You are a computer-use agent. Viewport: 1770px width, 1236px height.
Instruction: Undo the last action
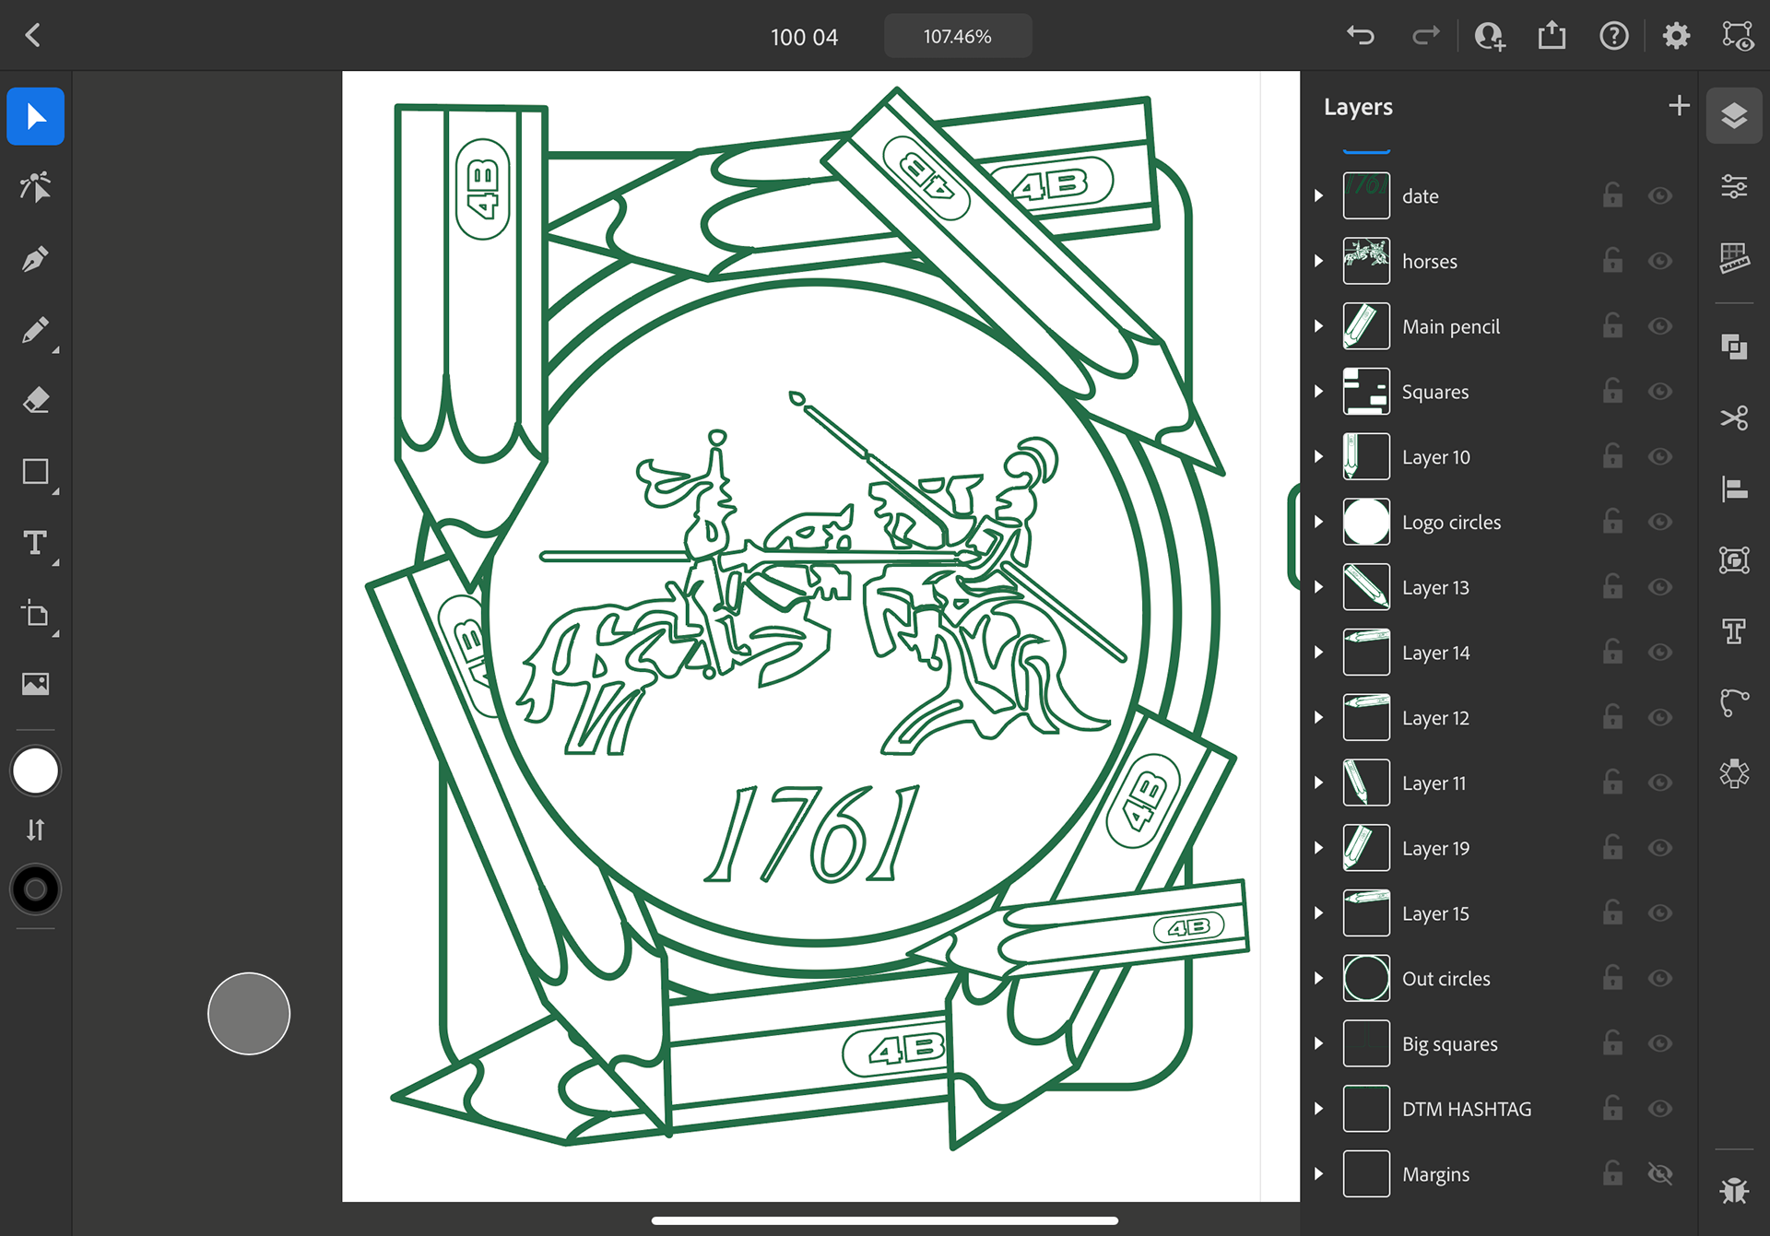[1361, 36]
